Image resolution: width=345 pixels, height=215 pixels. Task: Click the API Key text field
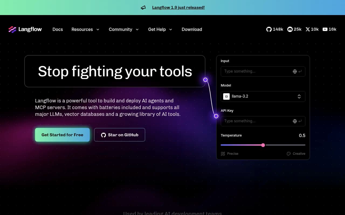263,121
